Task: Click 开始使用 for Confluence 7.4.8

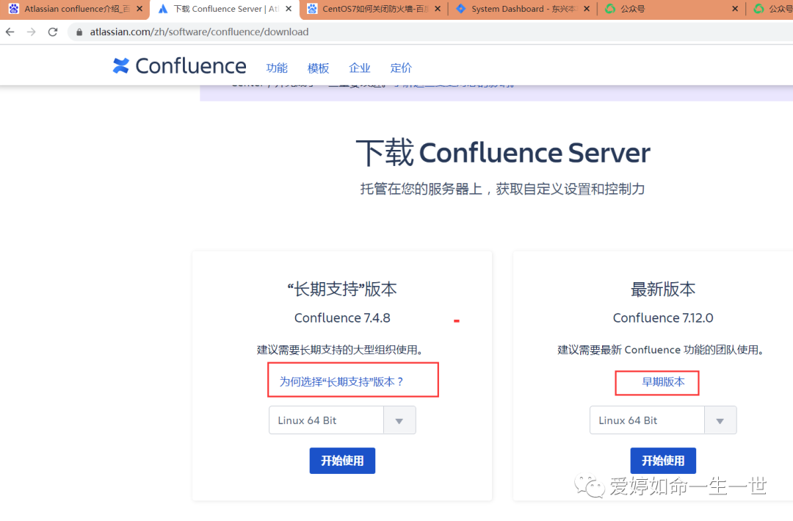Action: click(342, 461)
